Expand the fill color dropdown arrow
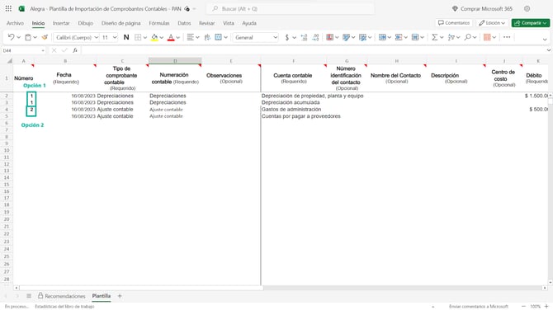Viewport: 553px width, 310px height. pyautogui.click(x=162, y=37)
